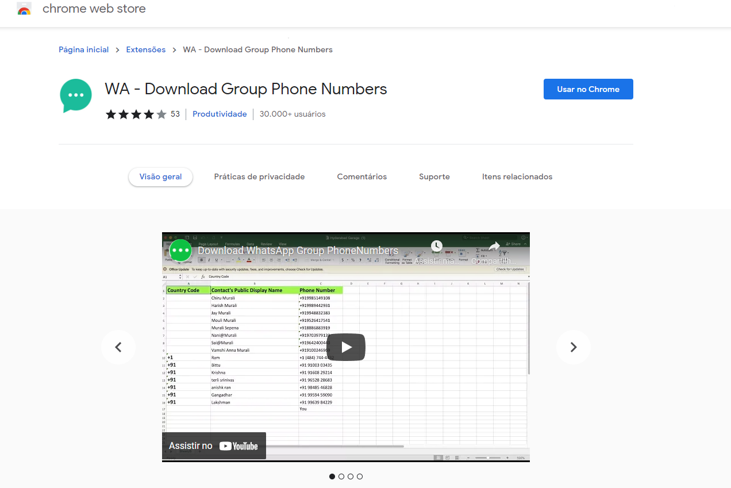Viewport: 731px width, 488px height.
Task: Click the Watch later clock icon
Action: point(436,246)
